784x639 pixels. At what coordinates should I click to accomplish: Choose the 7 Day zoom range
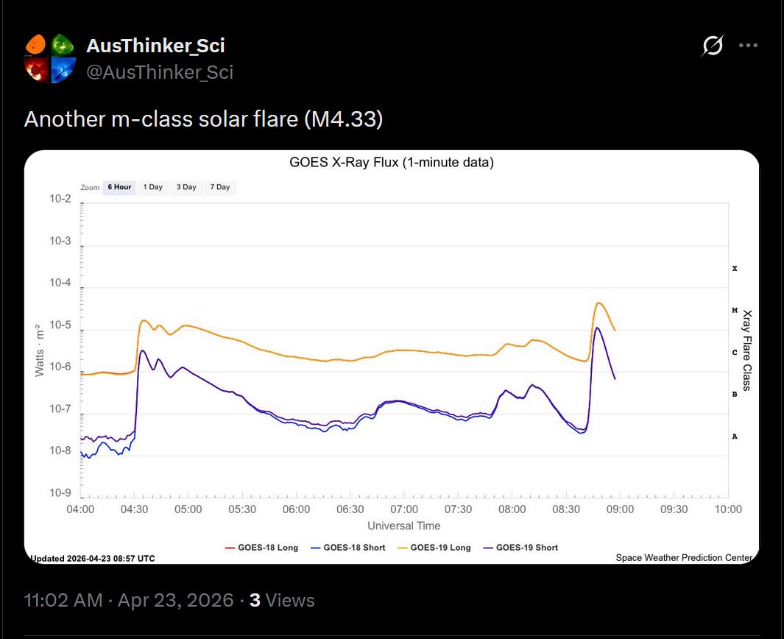coord(220,187)
